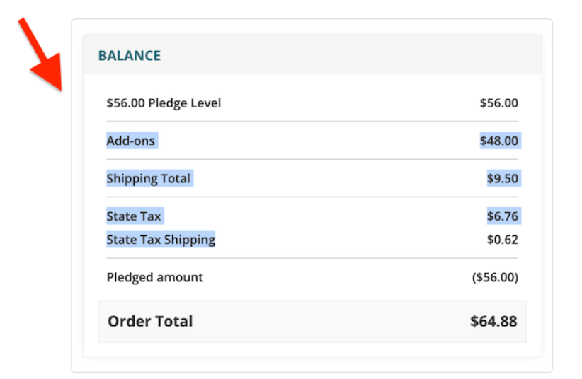The height and width of the screenshot is (379, 582).
Task: Click the $9.50 shipping amount
Action: pyautogui.click(x=502, y=178)
